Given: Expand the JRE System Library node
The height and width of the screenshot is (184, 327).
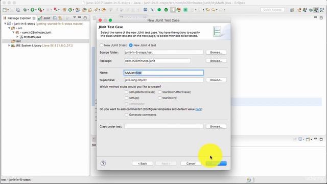Looking at the screenshot, I should click(x=9, y=45).
